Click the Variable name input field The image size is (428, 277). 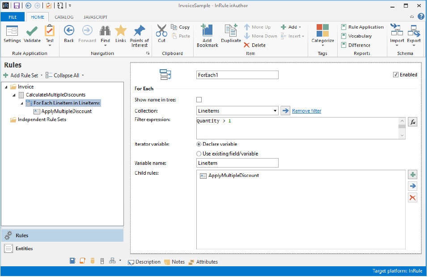click(237, 163)
